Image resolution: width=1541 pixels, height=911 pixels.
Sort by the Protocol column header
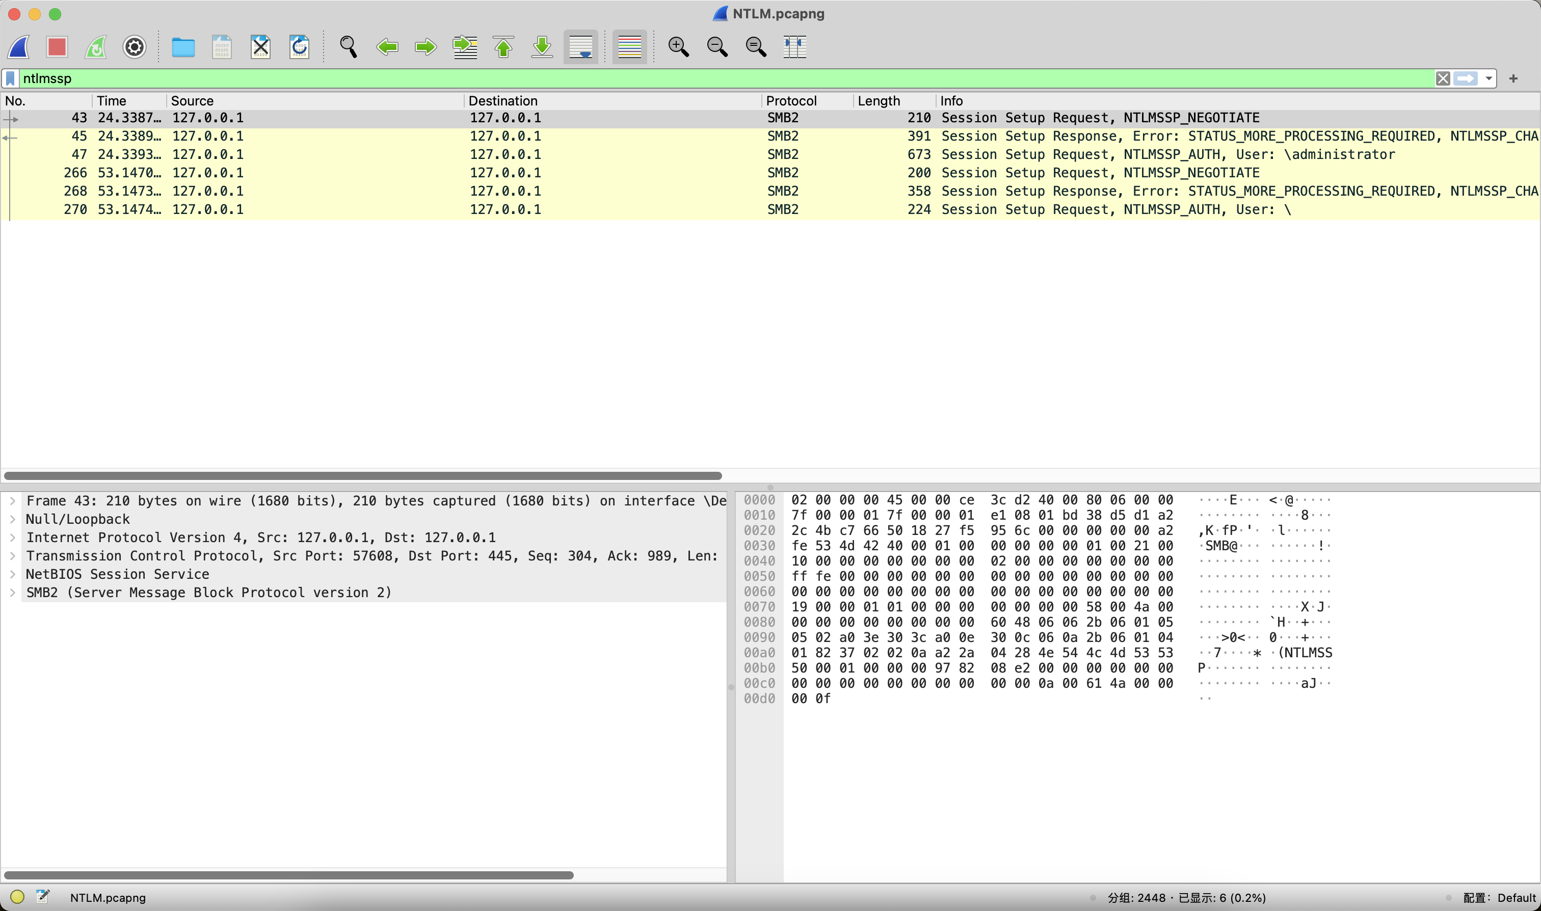tap(808, 101)
